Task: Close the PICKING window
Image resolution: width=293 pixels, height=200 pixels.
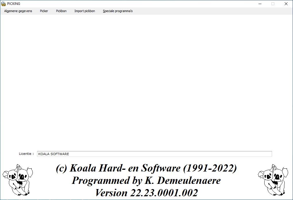Action: pos(286,4)
